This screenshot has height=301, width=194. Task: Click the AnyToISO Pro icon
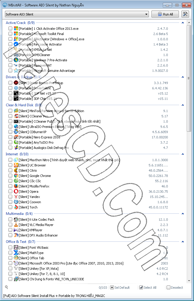click(x=16, y=142)
